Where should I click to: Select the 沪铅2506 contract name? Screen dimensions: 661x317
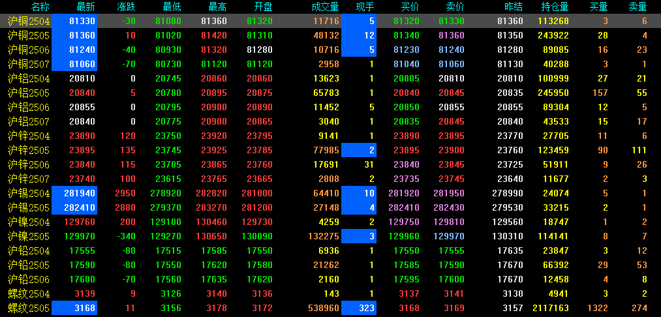[x=29, y=279]
